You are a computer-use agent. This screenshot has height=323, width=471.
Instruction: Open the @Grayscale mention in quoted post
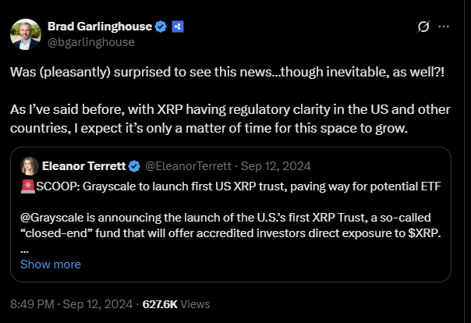pos(52,218)
